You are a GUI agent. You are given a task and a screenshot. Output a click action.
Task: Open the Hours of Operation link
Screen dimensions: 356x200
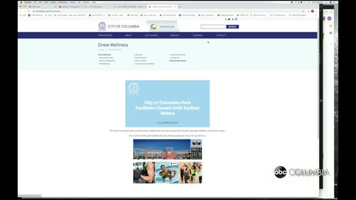[x=107, y=61]
